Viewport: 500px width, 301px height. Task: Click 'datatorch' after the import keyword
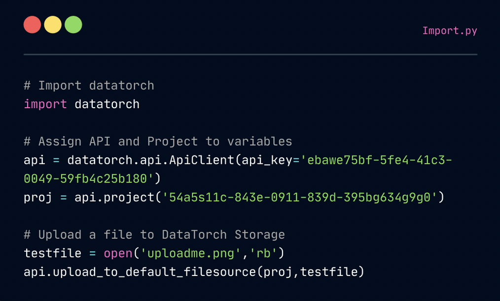click(107, 104)
